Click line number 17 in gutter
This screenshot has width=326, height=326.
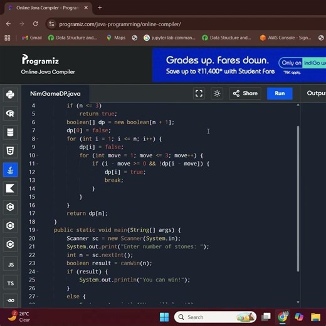tap(32, 214)
